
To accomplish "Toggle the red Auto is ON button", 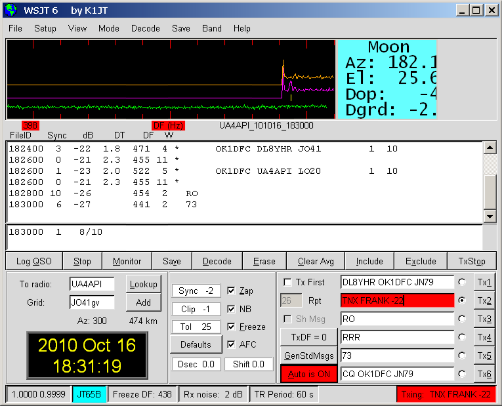I will pos(308,374).
